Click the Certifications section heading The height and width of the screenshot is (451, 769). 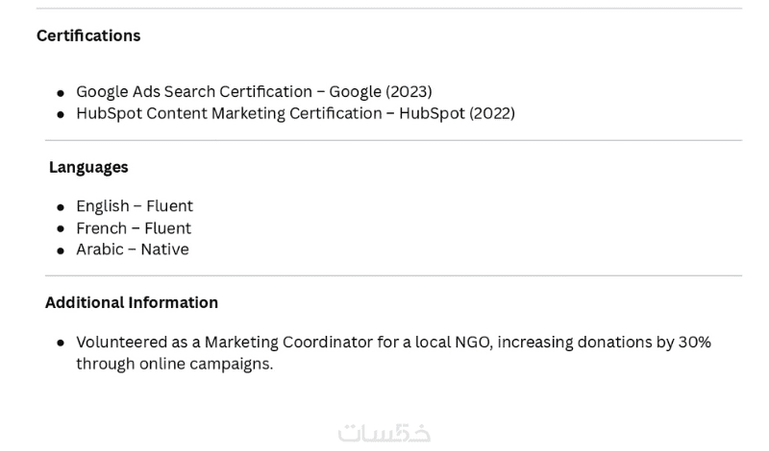88,36
